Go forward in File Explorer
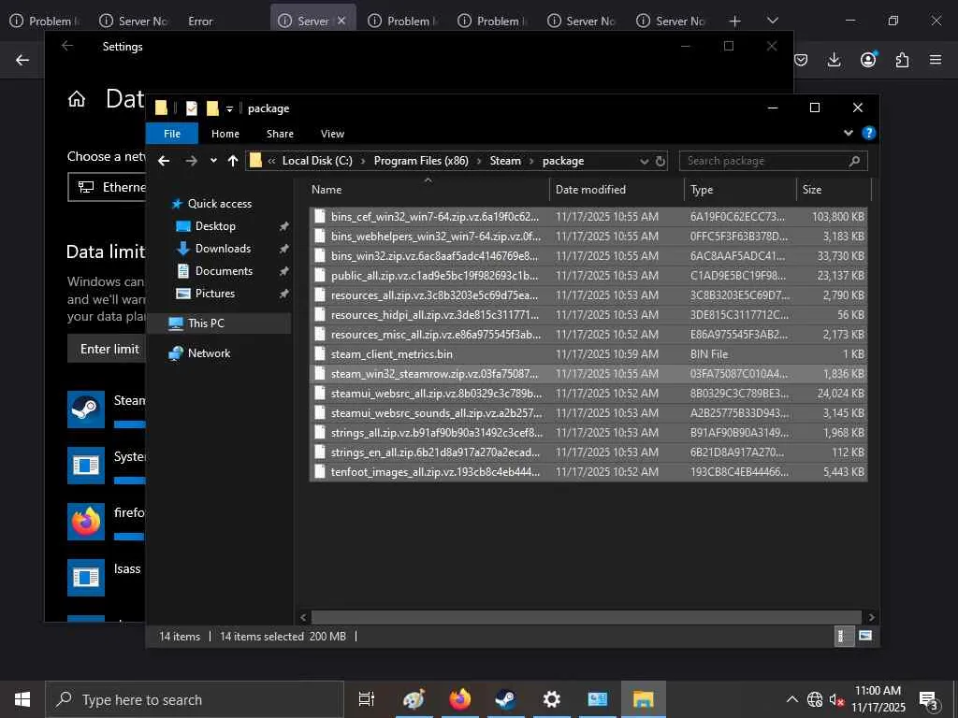 pos(191,161)
